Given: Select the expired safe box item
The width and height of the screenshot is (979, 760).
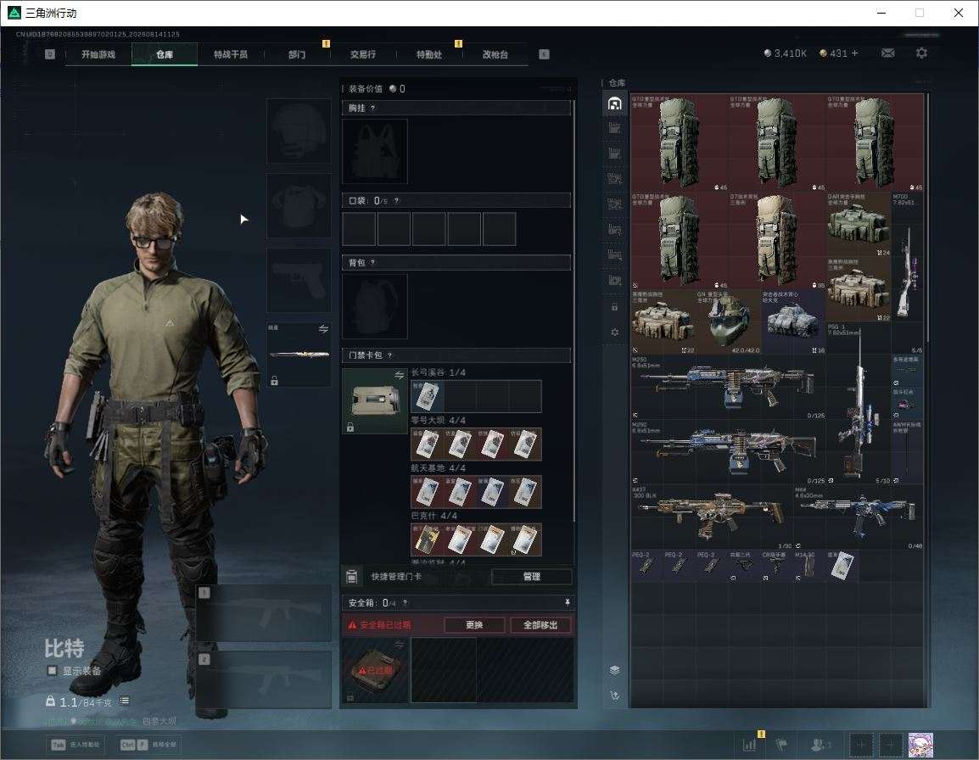Looking at the screenshot, I should coord(375,669).
